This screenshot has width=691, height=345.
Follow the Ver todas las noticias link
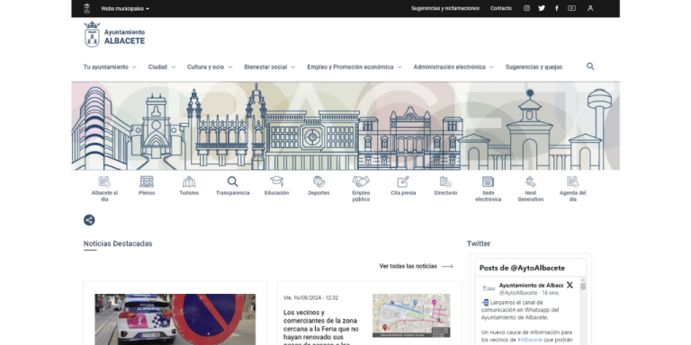click(416, 266)
